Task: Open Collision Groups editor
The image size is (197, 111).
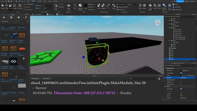Action: [164, 7]
